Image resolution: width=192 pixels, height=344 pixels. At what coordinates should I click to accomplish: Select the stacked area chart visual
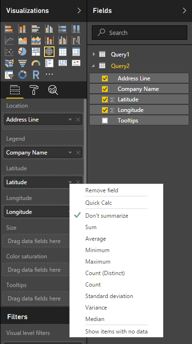(36, 40)
